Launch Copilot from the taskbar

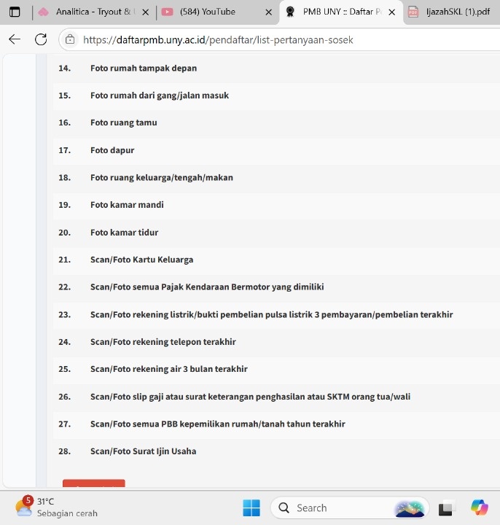pyautogui.click(x=480, y=507)
